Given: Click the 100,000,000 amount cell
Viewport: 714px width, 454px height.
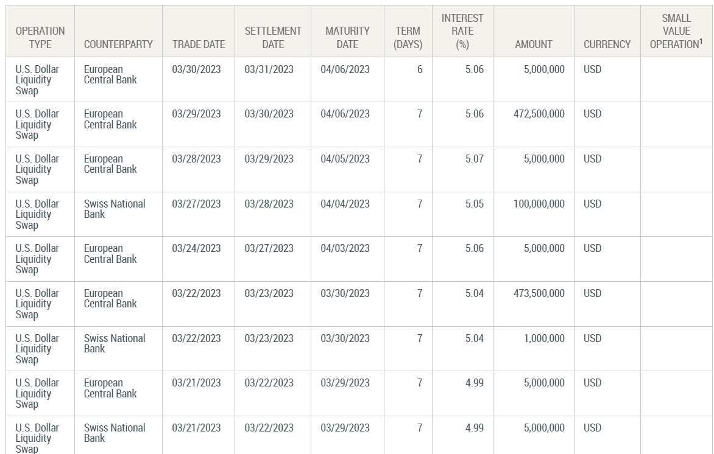Looking at the screenshot, I should tap(539, 204).
